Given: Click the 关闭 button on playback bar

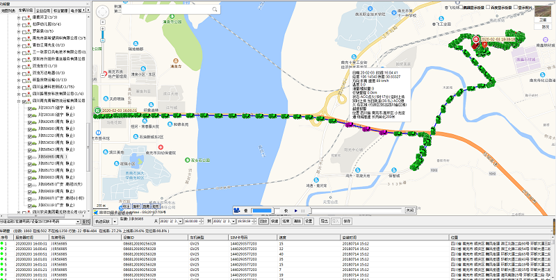Looking at the screenshot, I should pos(410,210).
